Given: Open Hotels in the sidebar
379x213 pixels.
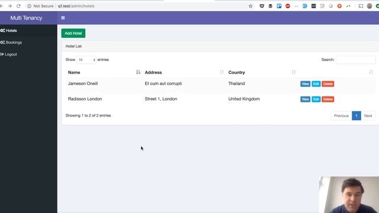Looking at the screenshot, I should point(9,30).
